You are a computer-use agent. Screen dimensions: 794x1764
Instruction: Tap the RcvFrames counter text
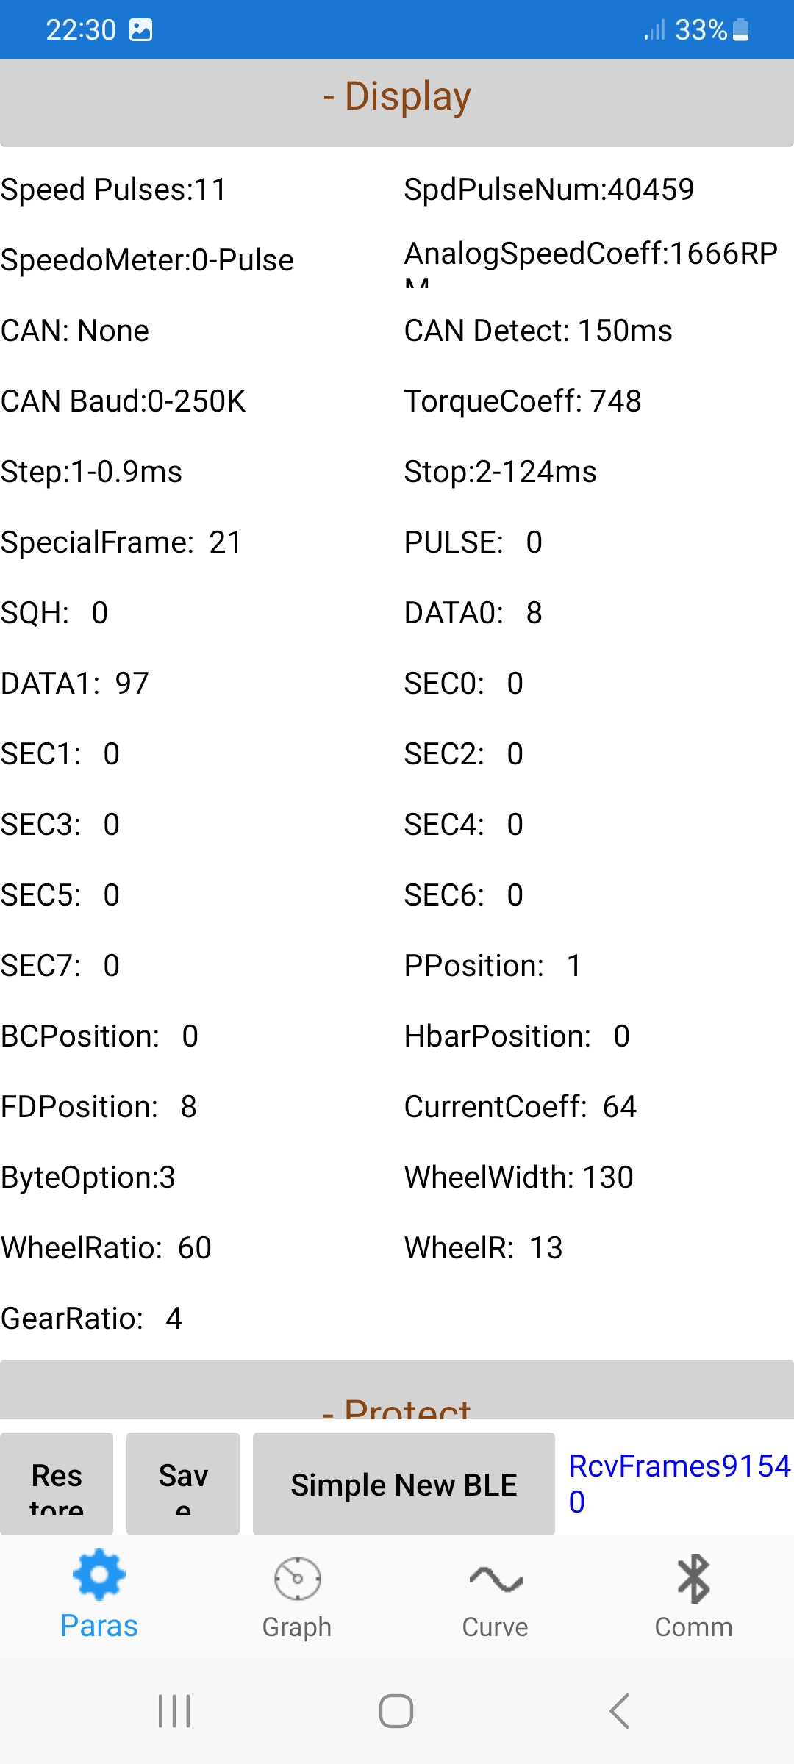(678, 1483)
